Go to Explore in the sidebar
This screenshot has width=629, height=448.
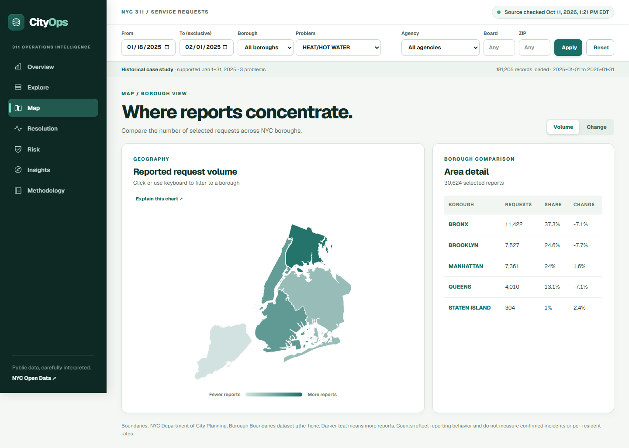pyautogui.click(x=53, y=87)
